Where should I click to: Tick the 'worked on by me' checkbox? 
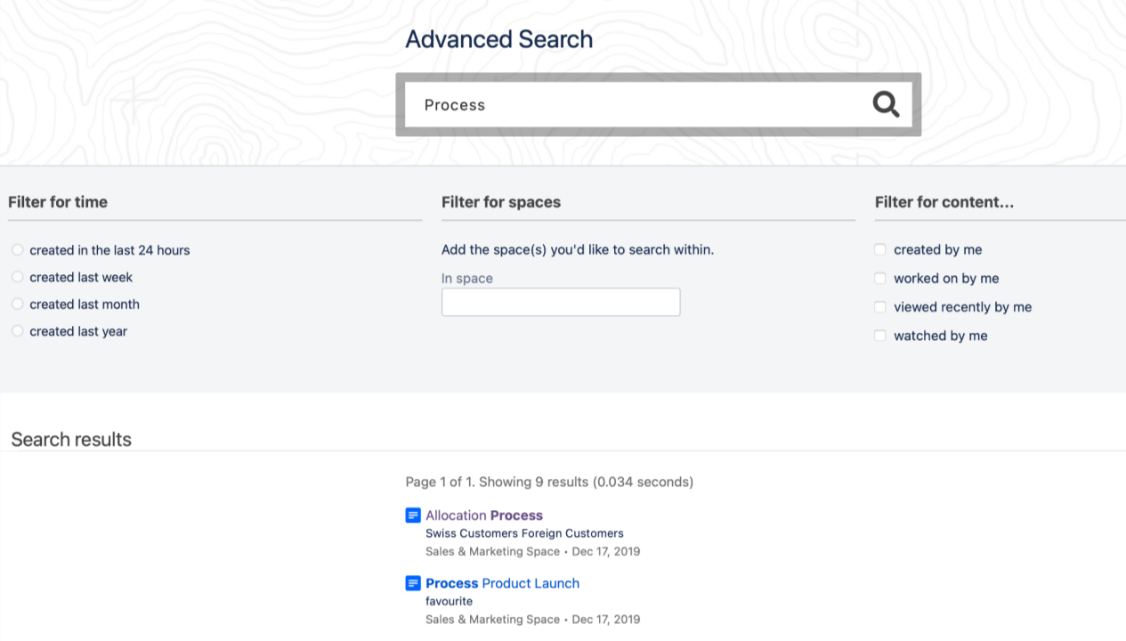[x=880, y=279]
